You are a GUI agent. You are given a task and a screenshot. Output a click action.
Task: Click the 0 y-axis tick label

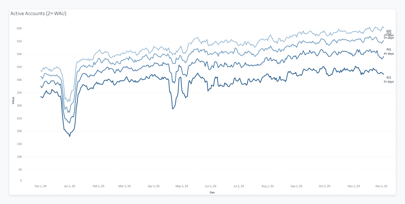coord(21,180)
